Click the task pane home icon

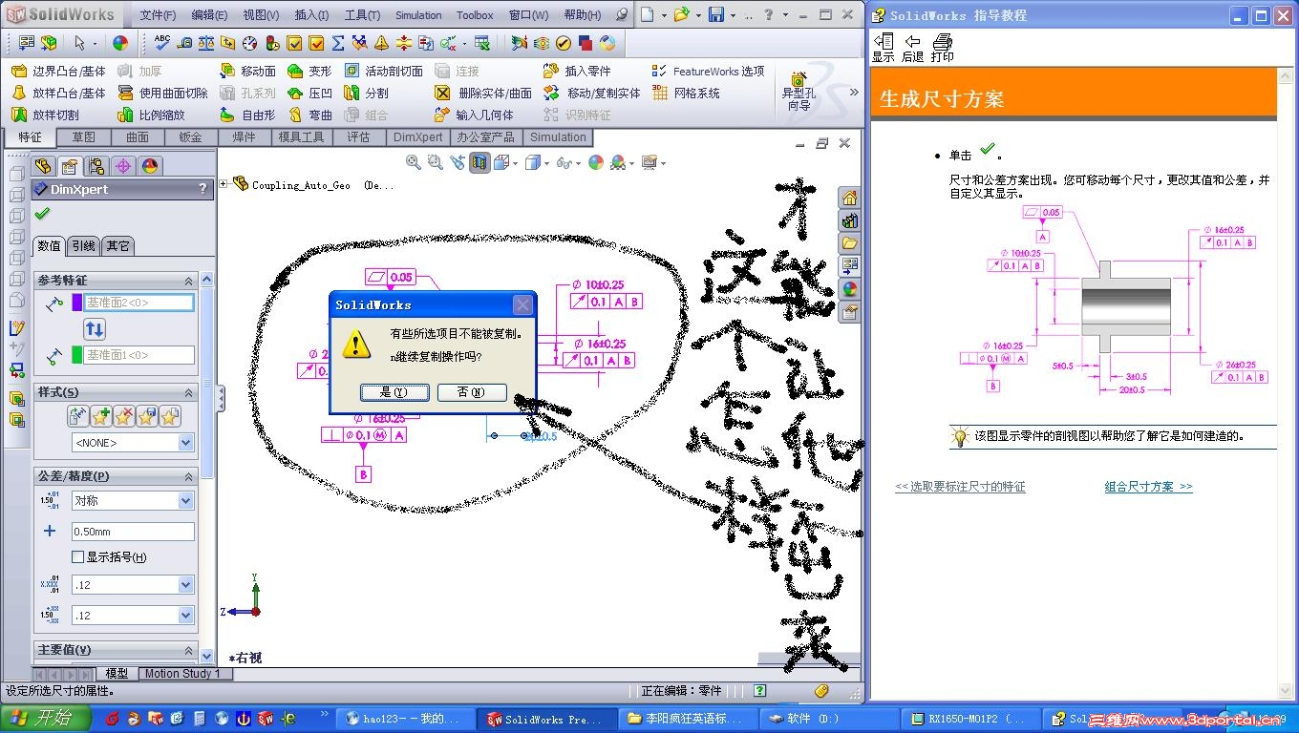[x=849, y=198]
